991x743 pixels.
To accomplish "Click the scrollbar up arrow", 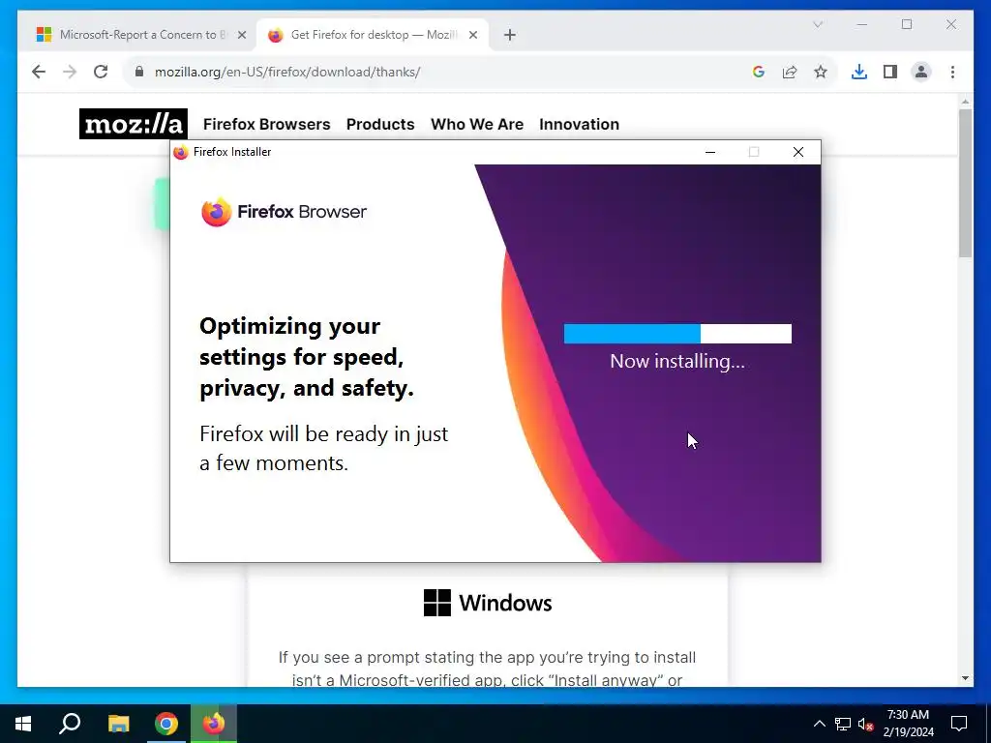I will point(965,101).
